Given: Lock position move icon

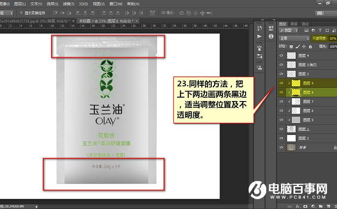Looking at the screenshot, I should pos(304,46).
